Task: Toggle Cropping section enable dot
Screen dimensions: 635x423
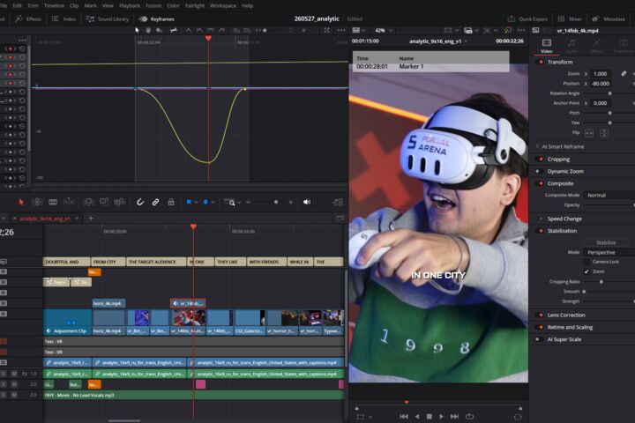Action: [541, 160]
